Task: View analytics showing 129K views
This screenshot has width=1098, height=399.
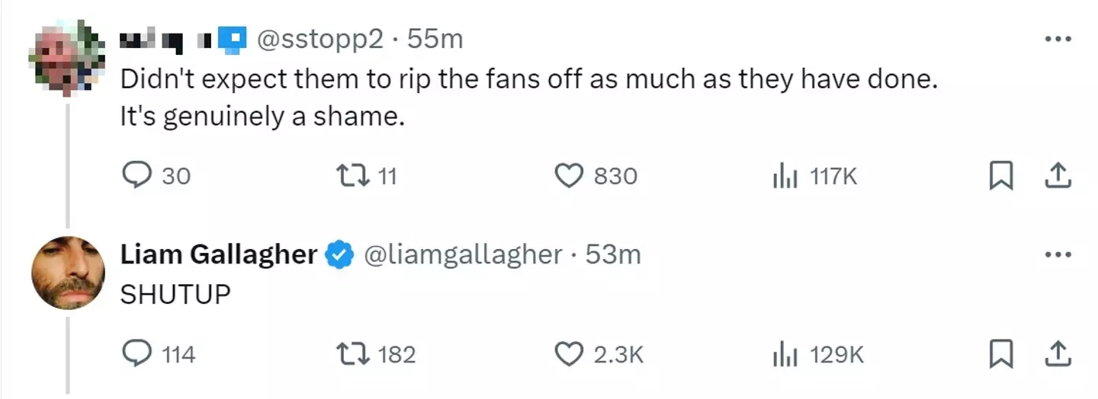Action: [785, 355]
